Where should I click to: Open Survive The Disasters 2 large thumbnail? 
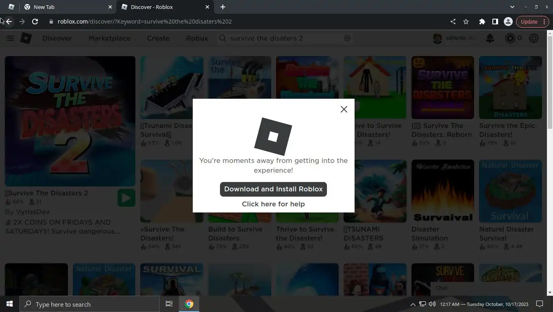point(70,121)
